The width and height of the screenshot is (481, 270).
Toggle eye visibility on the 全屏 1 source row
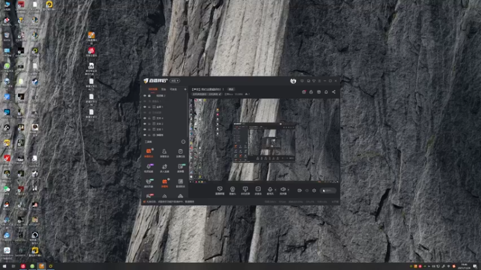145,107
